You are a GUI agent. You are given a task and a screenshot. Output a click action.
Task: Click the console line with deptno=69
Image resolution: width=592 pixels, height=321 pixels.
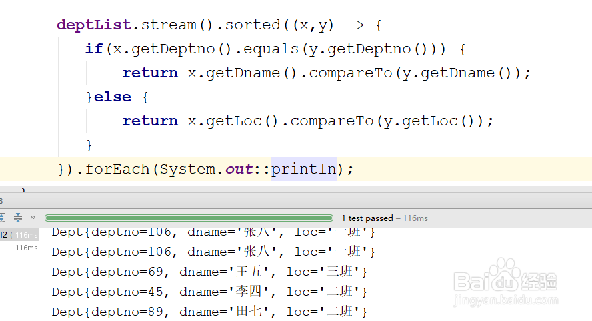[209, 272]
